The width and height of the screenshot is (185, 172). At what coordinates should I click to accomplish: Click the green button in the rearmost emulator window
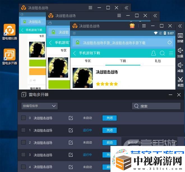[38, 63]
